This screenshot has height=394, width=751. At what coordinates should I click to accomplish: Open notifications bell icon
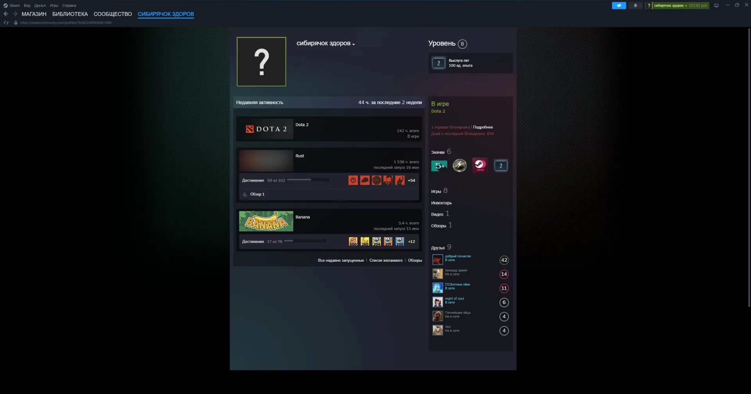635,5
